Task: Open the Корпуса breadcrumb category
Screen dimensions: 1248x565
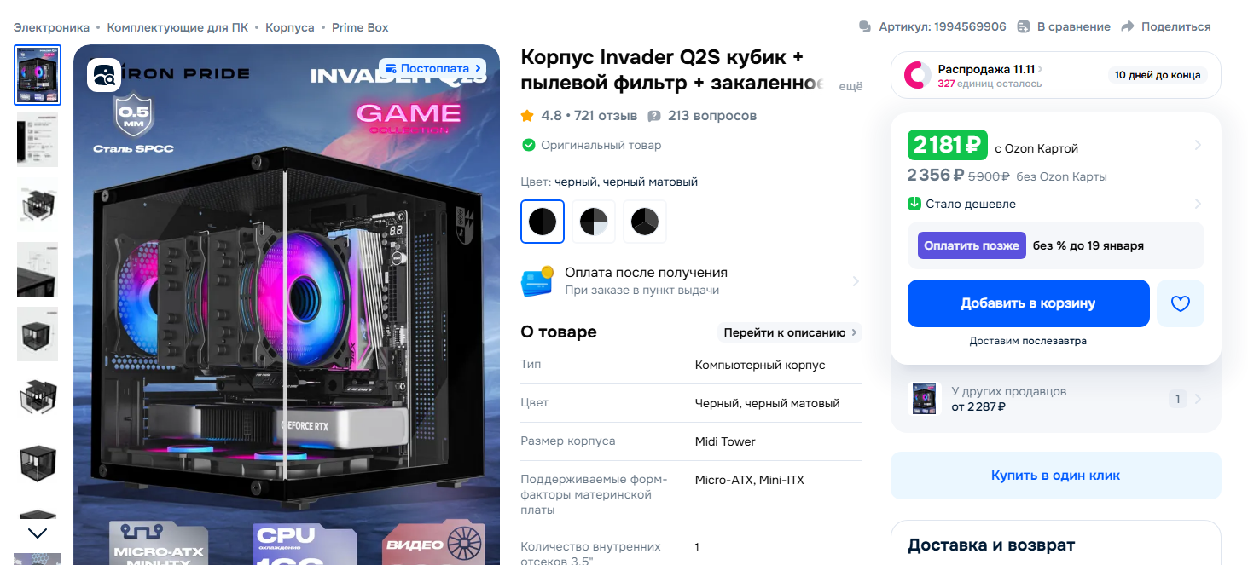Action: (289, 27)
